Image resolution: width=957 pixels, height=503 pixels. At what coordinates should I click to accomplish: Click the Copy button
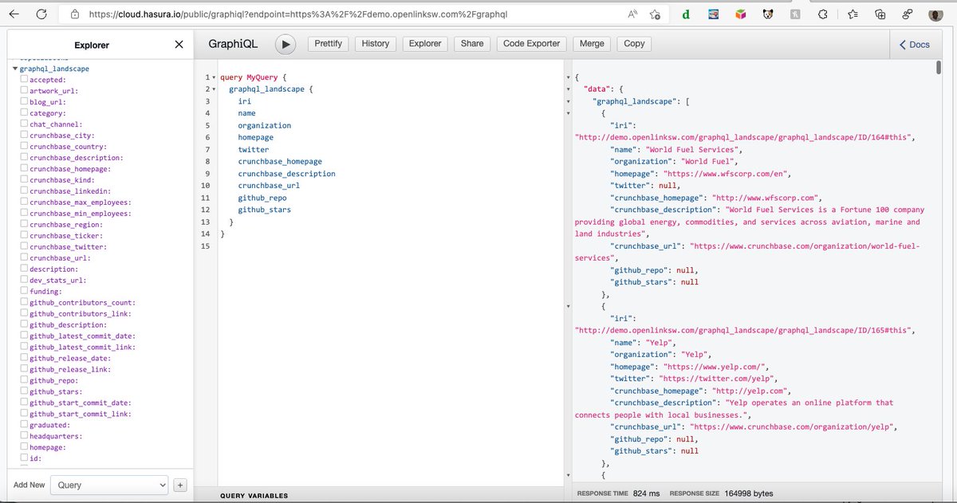[x=635, y=44]
